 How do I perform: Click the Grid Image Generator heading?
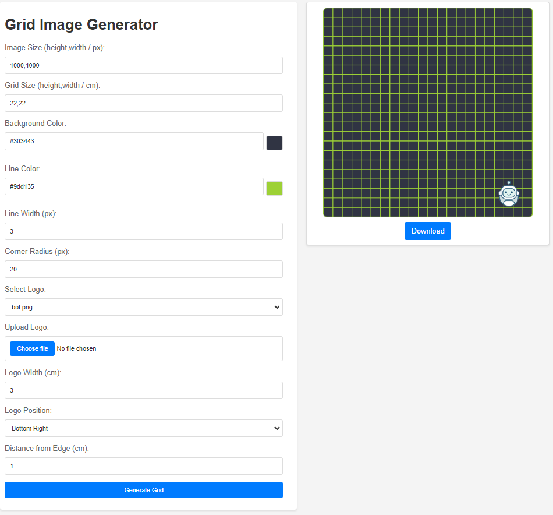81,24
